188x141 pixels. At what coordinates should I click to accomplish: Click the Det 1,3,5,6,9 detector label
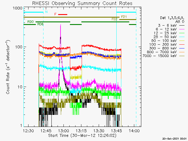[172, 18]
